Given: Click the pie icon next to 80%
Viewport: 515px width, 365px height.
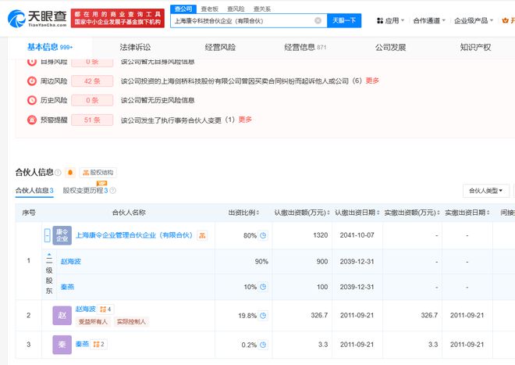Looking at the screenshot, I should tap(263, 235).
